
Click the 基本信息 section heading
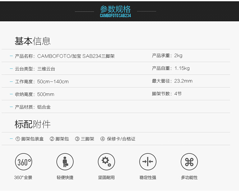[x=33, y=41]
